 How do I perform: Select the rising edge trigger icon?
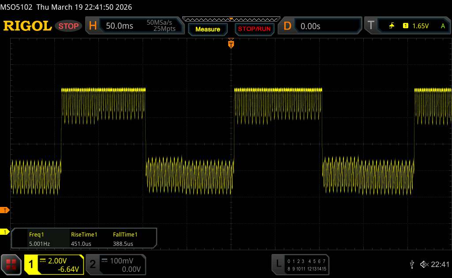pos(392,26)
